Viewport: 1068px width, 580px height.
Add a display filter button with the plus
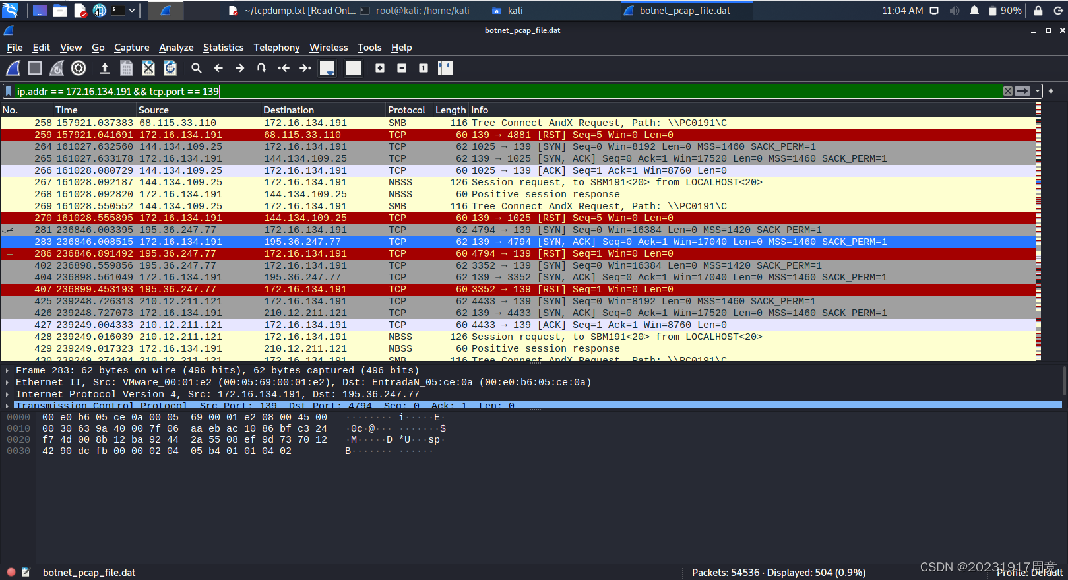click(1051, 91)
